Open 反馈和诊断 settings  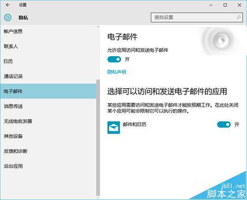click(x=48, y=151)
